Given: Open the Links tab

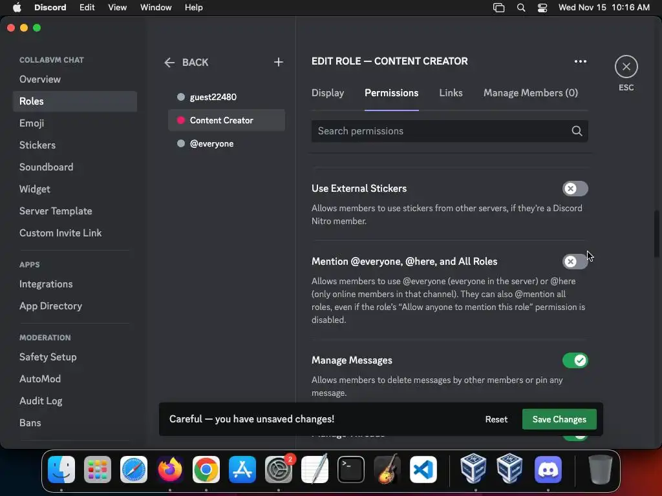Looking at the screenshot, I should pos(451,93).
